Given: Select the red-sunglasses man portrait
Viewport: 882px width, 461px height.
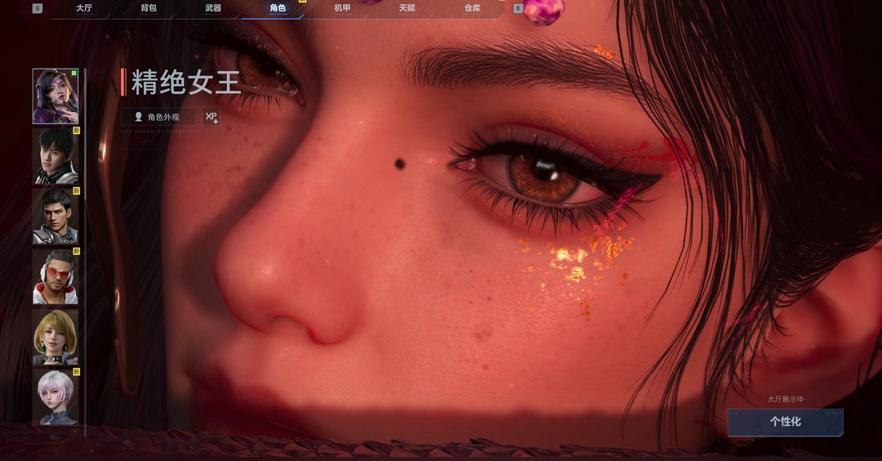Looking at the screenshot, I should tap(56, 277).
